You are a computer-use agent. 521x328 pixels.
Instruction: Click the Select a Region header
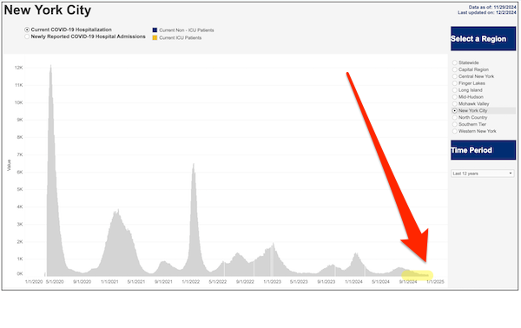483,38
